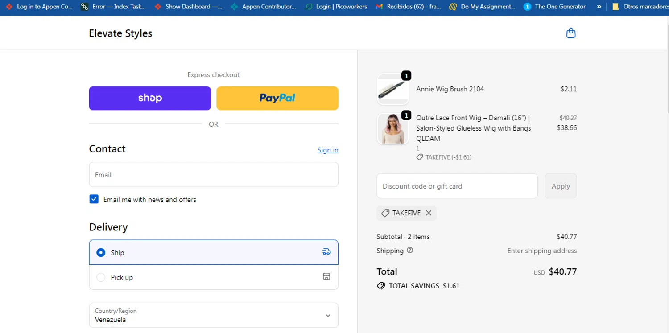Screen dimensions: 669x333
Task: Click the $2.11 price
Action: point(569,89)
